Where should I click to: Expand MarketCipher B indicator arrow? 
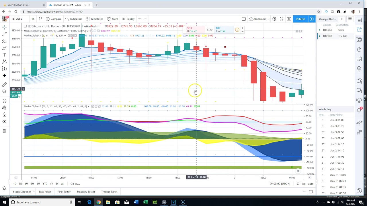click(89, 106)
